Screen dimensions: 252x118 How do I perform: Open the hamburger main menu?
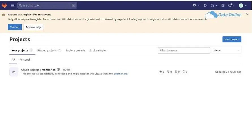[12, 5]
